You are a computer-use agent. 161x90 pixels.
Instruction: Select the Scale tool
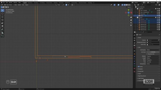tap(3, 23)
